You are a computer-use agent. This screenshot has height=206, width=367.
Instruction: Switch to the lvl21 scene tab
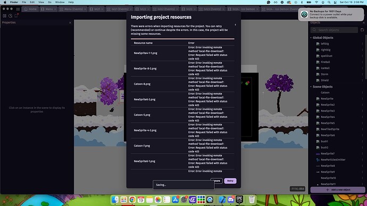[x=96, y=9]
